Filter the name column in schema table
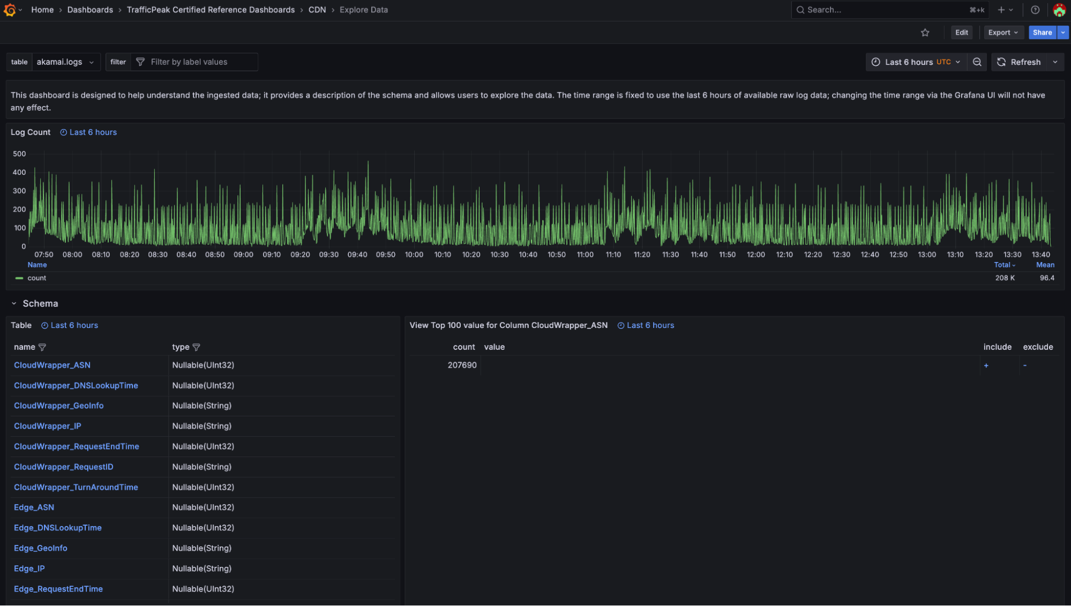Screen dimensions: 1071x606 tap(42, 347)
